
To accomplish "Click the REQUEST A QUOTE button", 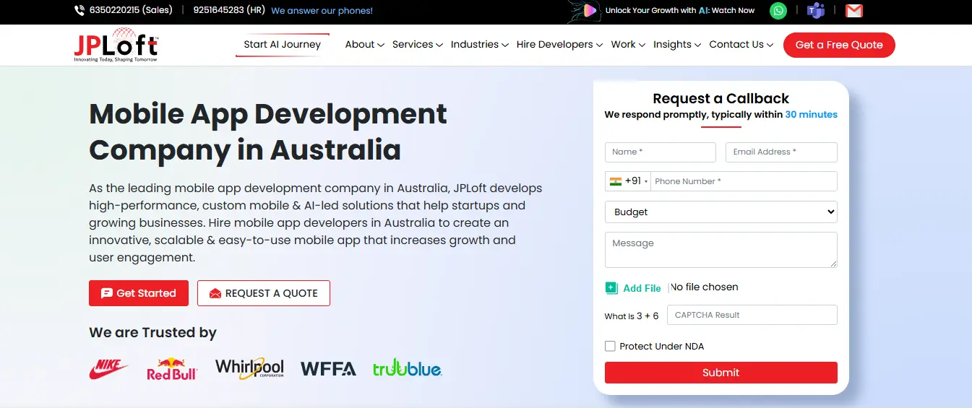I will pyautogui.click(x=264, y=293).
